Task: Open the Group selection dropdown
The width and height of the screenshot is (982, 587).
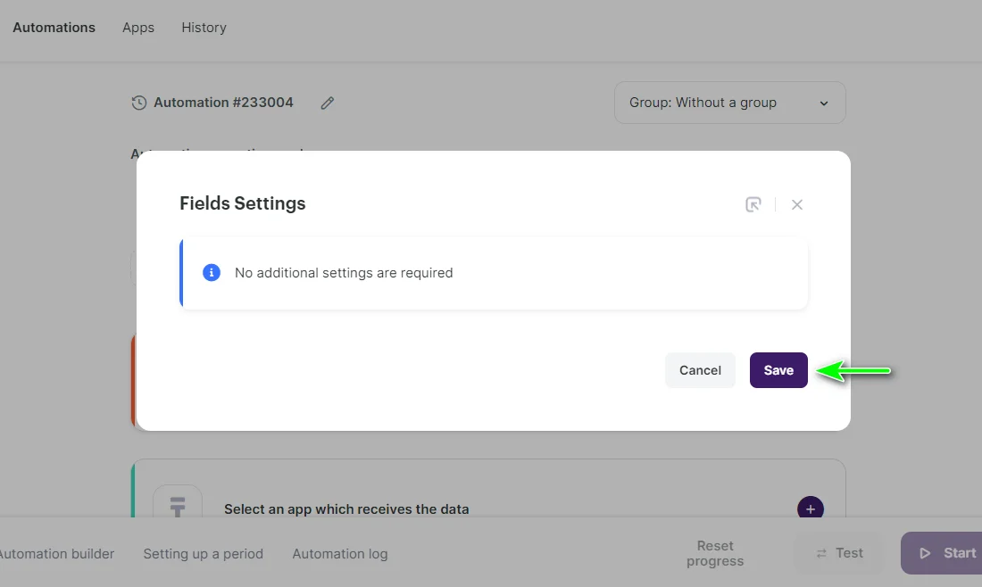Action: pos(729,103)
